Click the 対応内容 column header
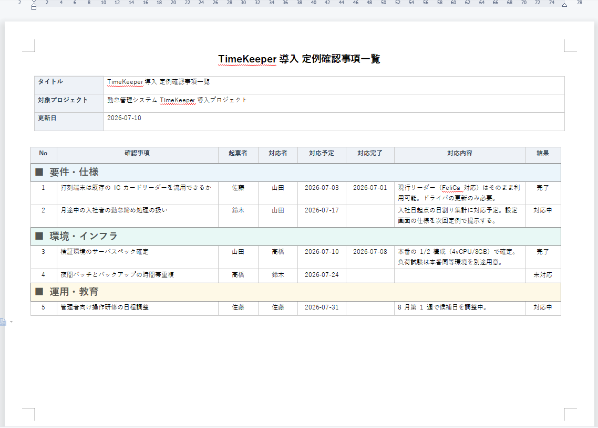598x428 pixels. 460,155
